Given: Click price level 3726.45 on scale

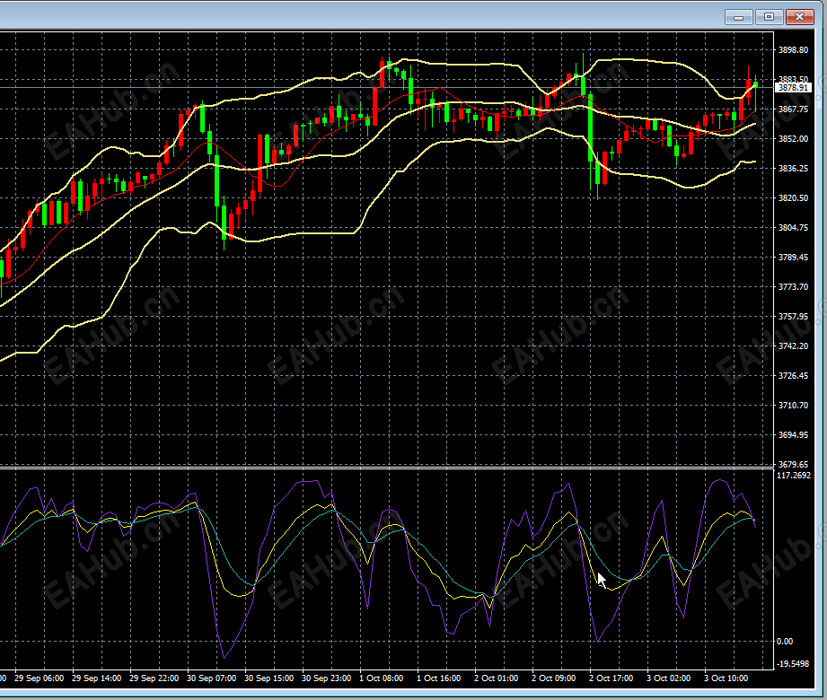Looking at the screenshot, I should [793, 376].
